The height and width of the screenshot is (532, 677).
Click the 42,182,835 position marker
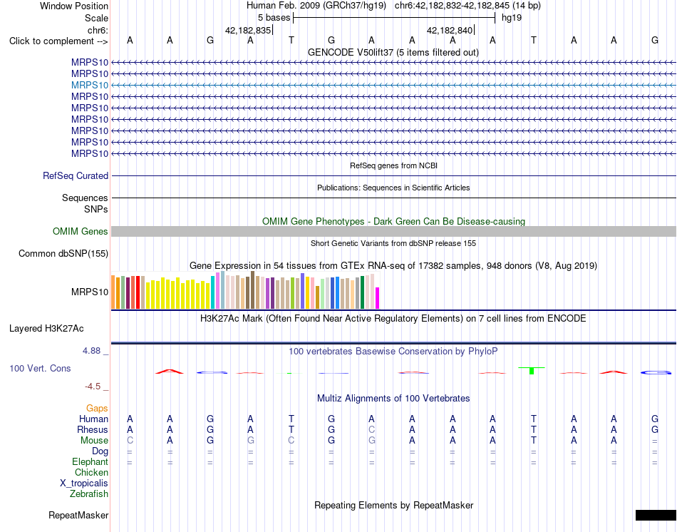coord(248,30)
